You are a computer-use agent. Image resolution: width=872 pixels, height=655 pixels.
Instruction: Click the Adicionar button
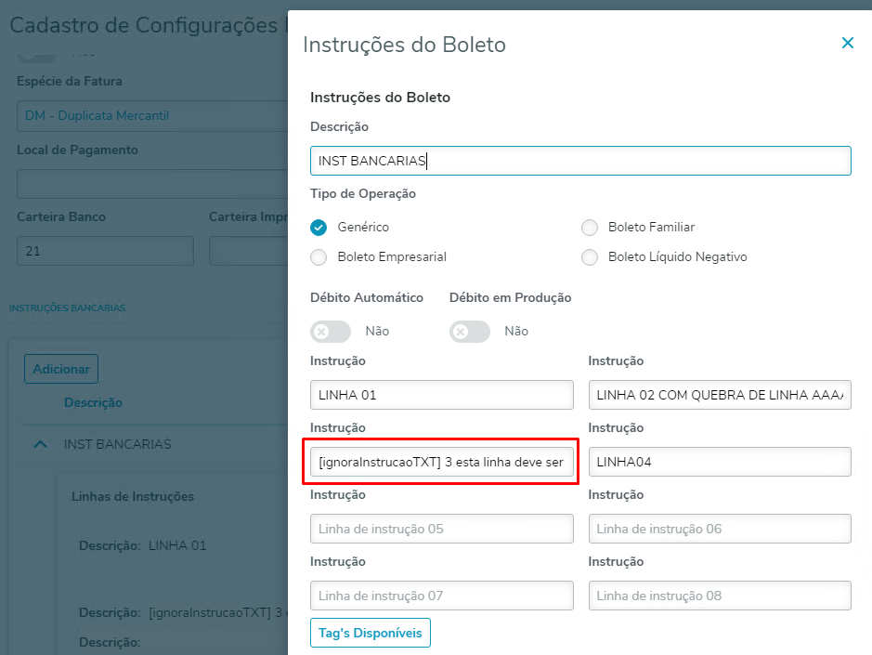[x=61, y=369]
